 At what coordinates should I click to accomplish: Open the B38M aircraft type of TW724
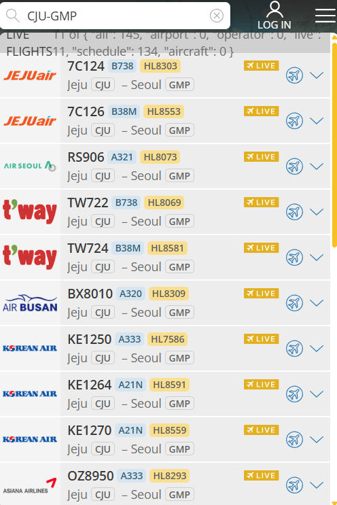128,248
